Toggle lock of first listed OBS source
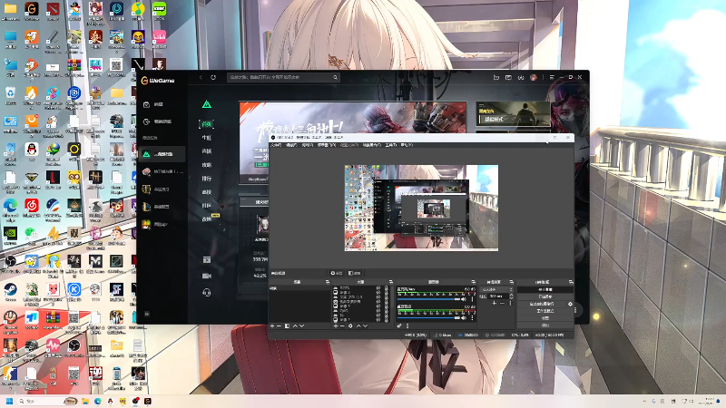 (x=387, y=287)
